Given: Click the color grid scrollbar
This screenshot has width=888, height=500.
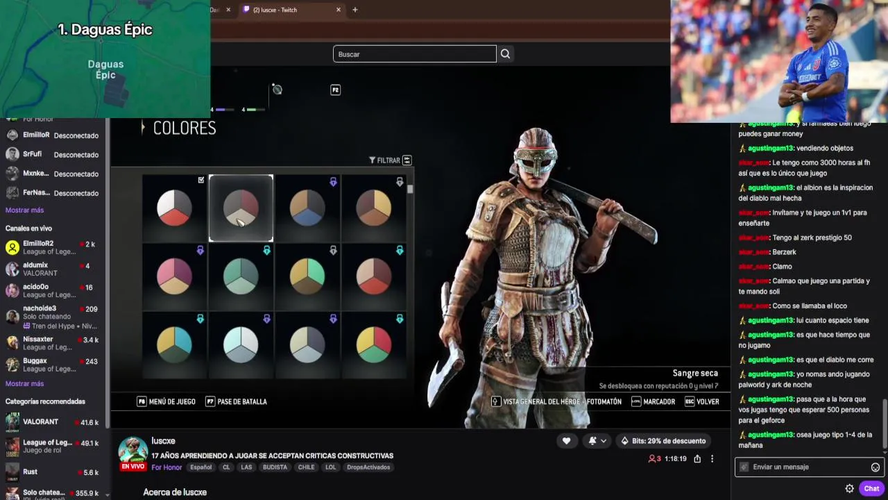Looking at the screenshot, I should pos(410,189).
